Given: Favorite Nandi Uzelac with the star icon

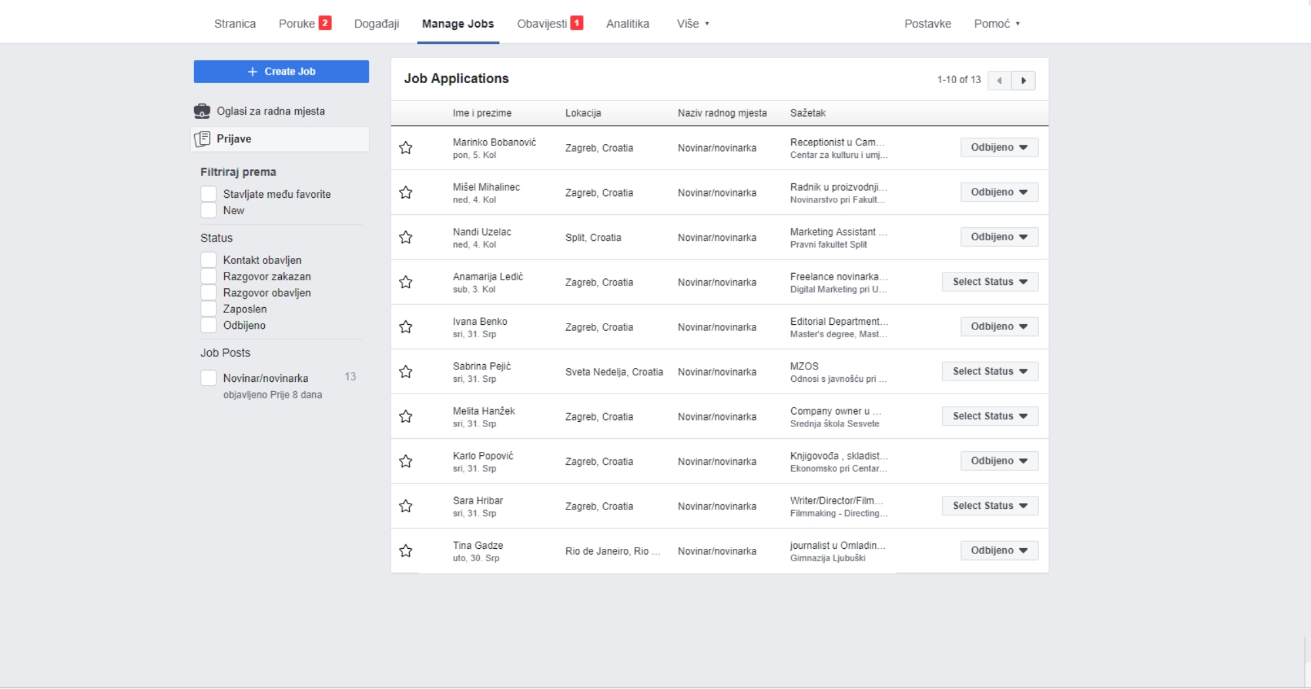Looking at the screenshot, I should [406, 237].
